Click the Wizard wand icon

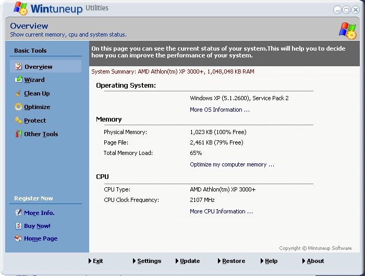tap(18, 80)
